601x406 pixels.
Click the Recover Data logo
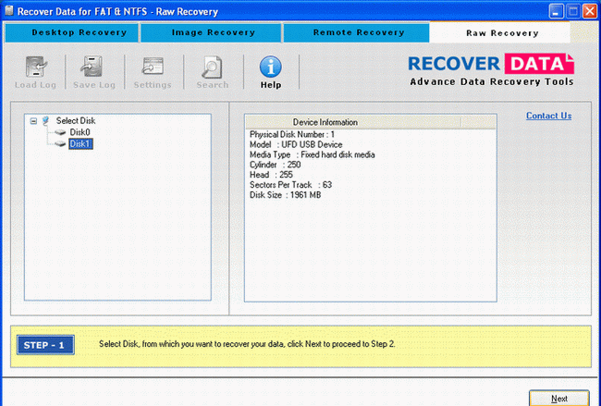pos(491,68)
